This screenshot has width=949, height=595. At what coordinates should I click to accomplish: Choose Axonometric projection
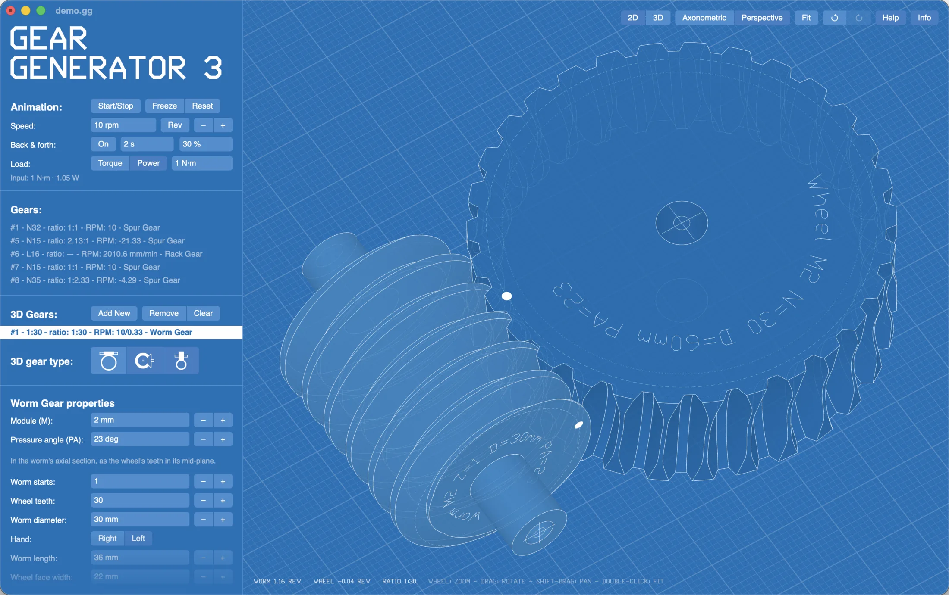click(704, 18)
